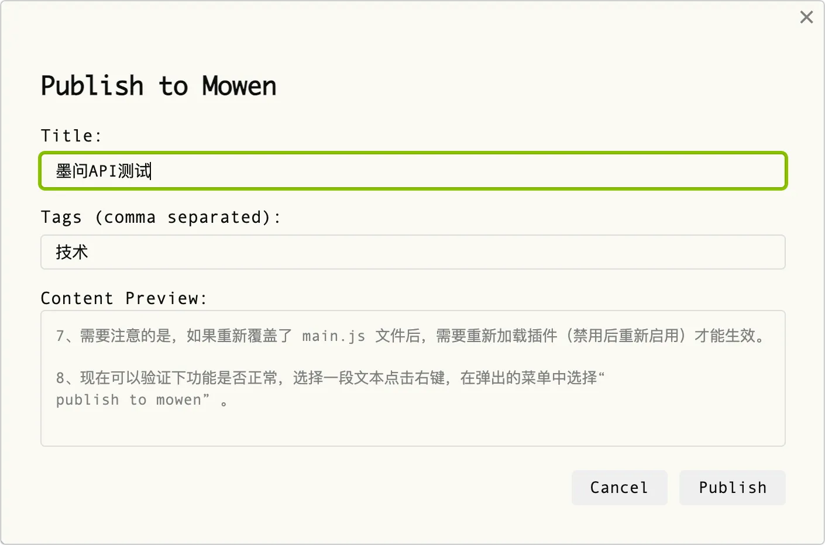The image size is (825, 545).
Task: Click the 'Title:' label
Action: (x=71, y=136)
